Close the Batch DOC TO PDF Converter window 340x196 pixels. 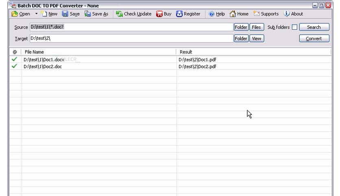328,5
